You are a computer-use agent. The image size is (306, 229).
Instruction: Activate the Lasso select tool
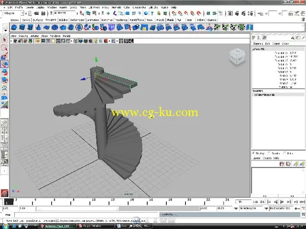click(5, 48)
